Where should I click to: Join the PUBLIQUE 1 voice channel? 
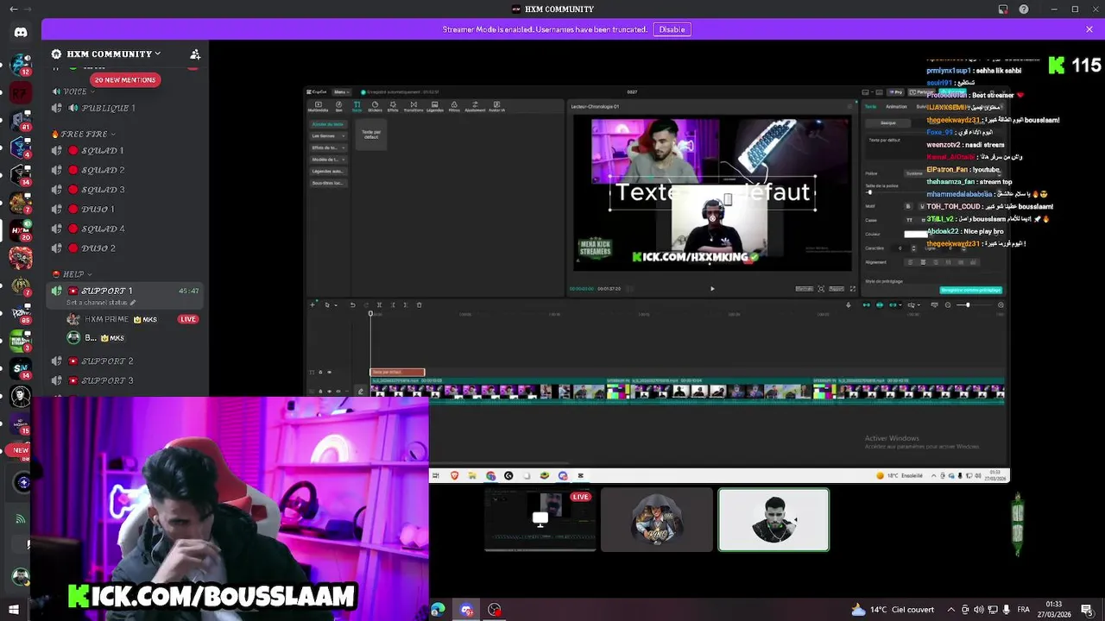click(126, 108)
